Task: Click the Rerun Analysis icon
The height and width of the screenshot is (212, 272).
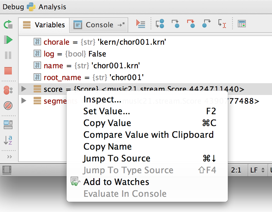Action: click(8, 25)
